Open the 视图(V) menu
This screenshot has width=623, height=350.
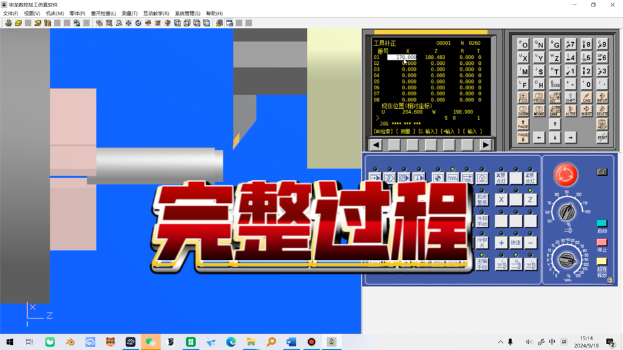[x=32, y=13]
